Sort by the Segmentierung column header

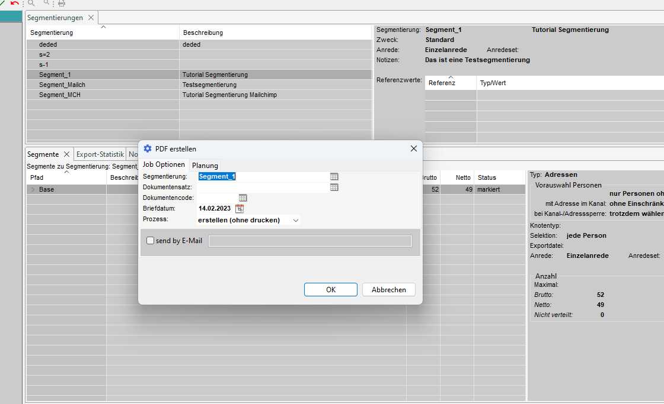pyautogui.click(x=52, y=33)
